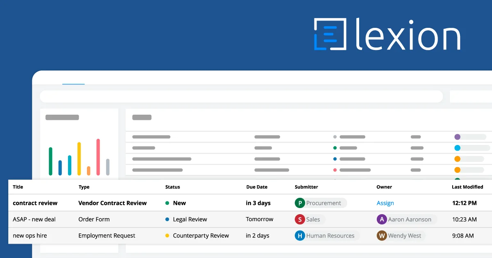Sort by the Status column header

(x=173, y=187)
